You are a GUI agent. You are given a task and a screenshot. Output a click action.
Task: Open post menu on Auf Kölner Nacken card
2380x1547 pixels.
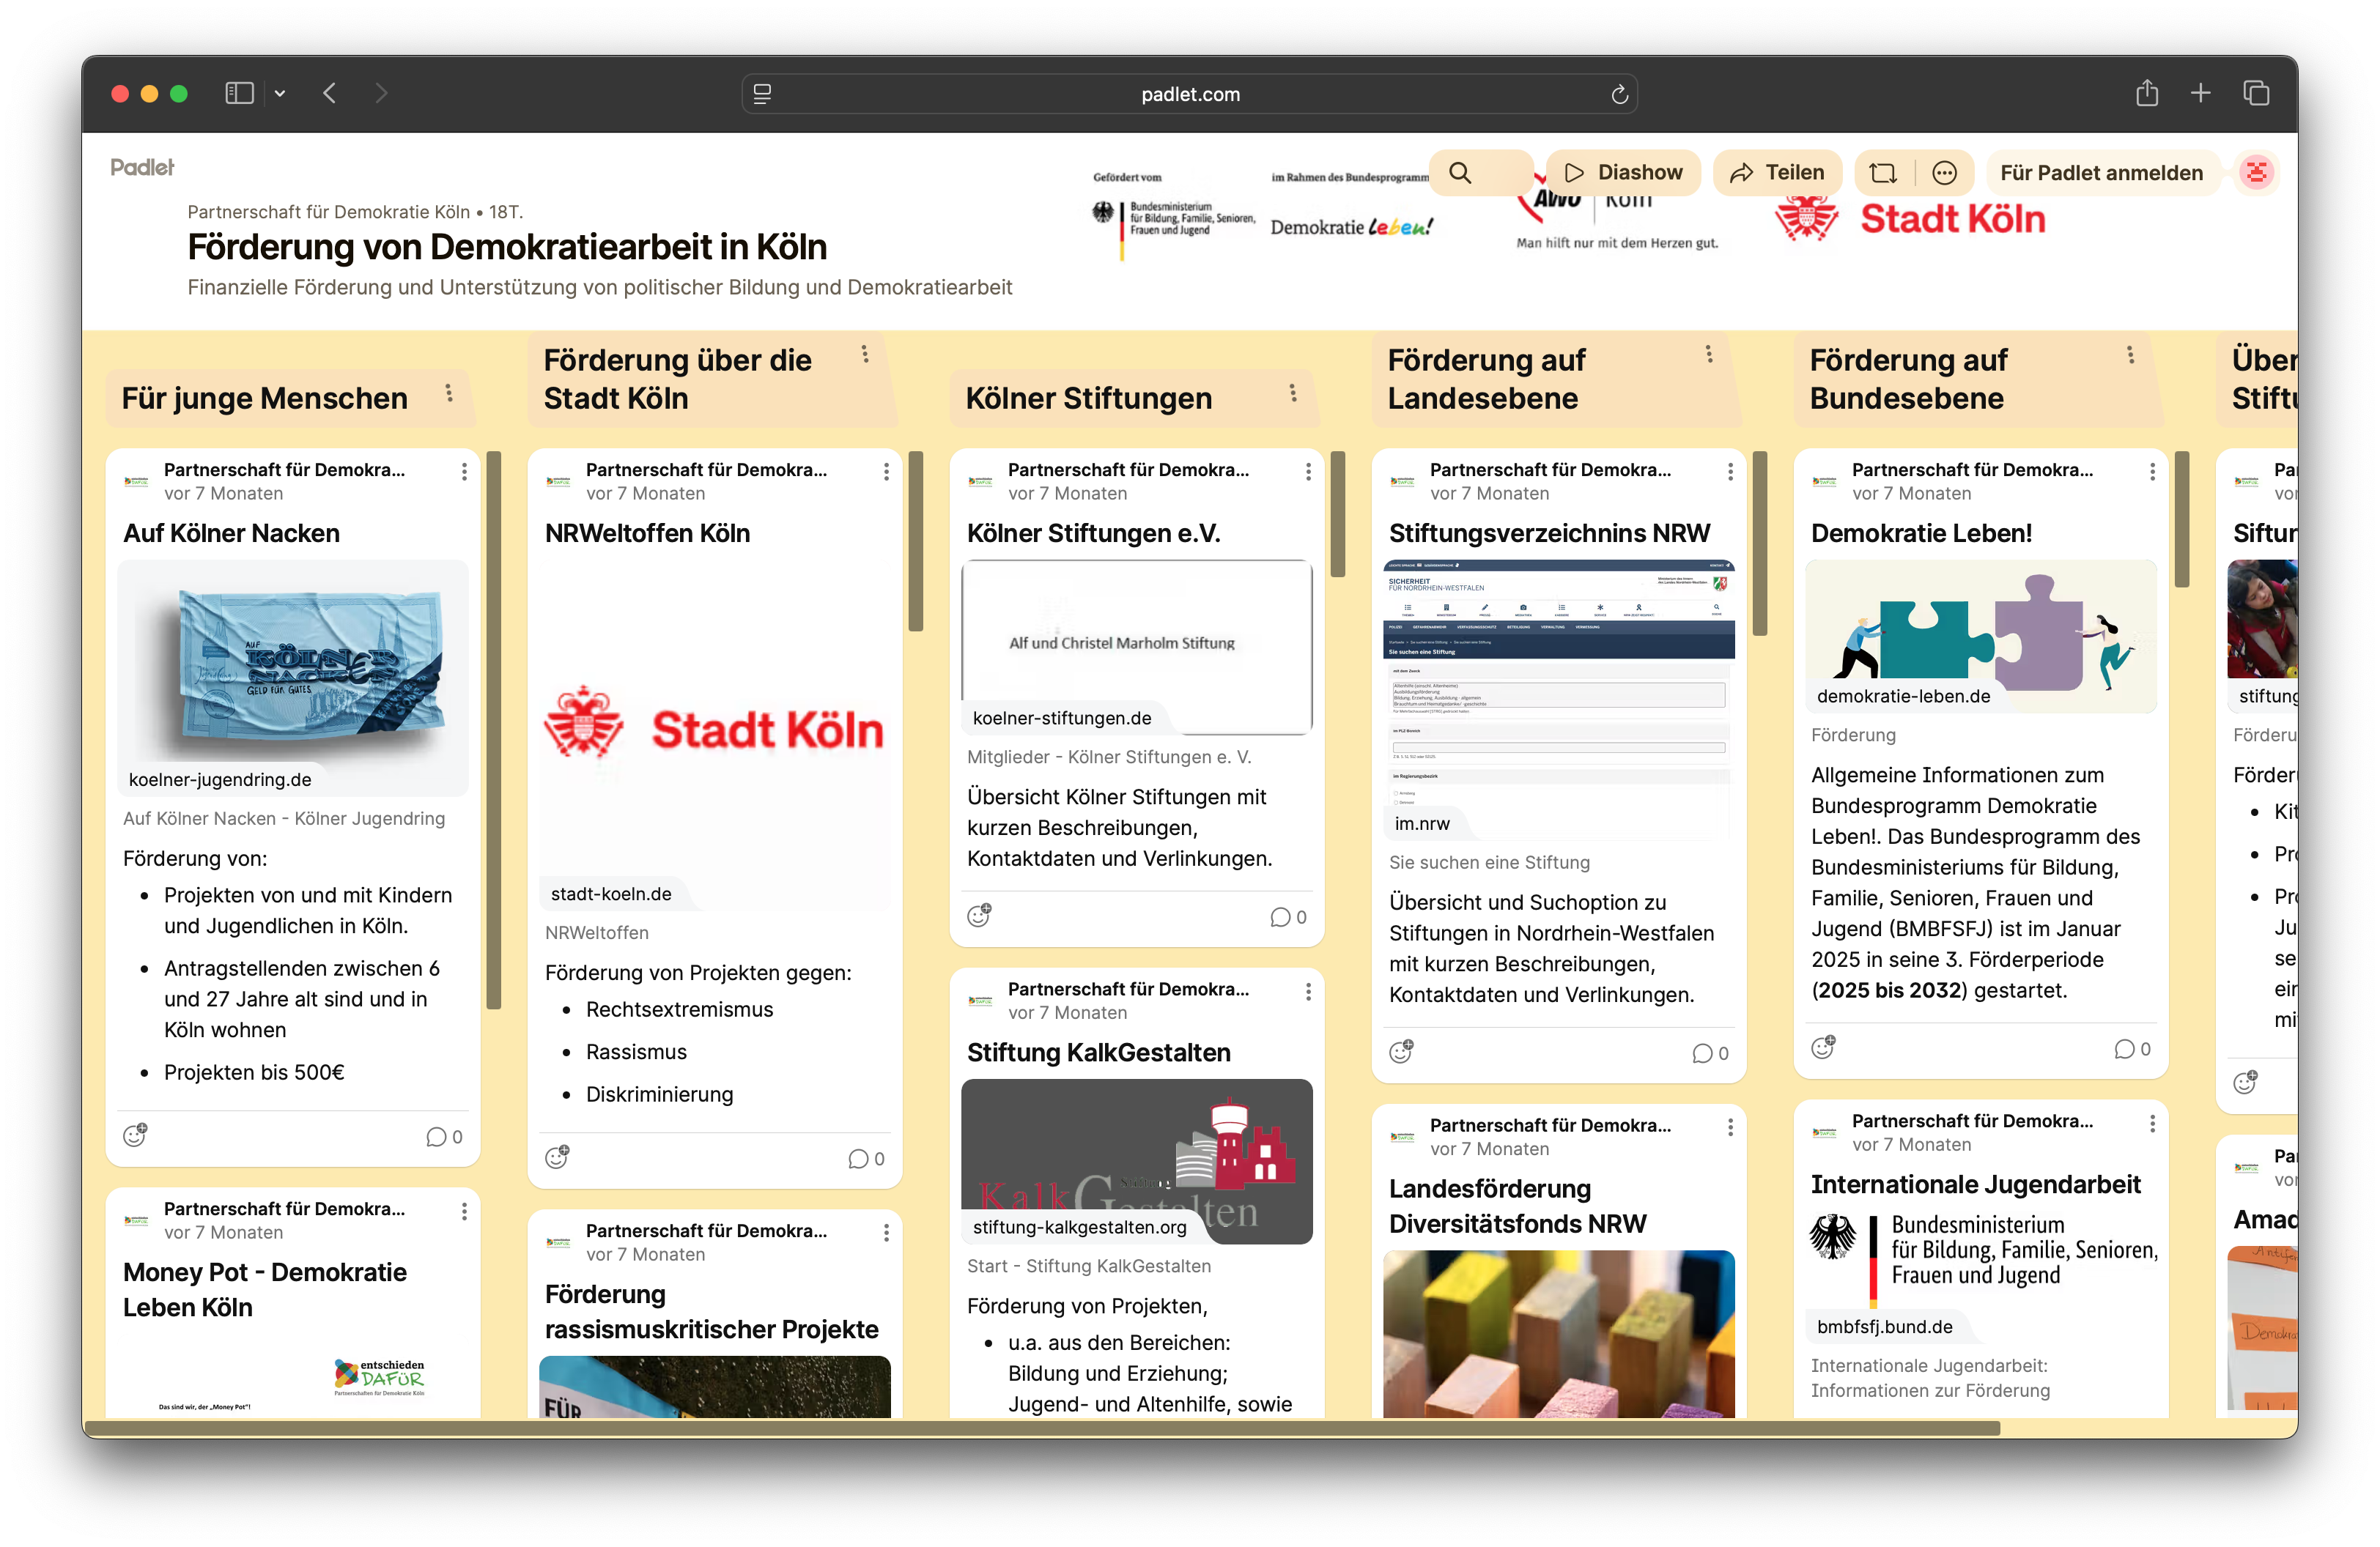click(464, 472)
